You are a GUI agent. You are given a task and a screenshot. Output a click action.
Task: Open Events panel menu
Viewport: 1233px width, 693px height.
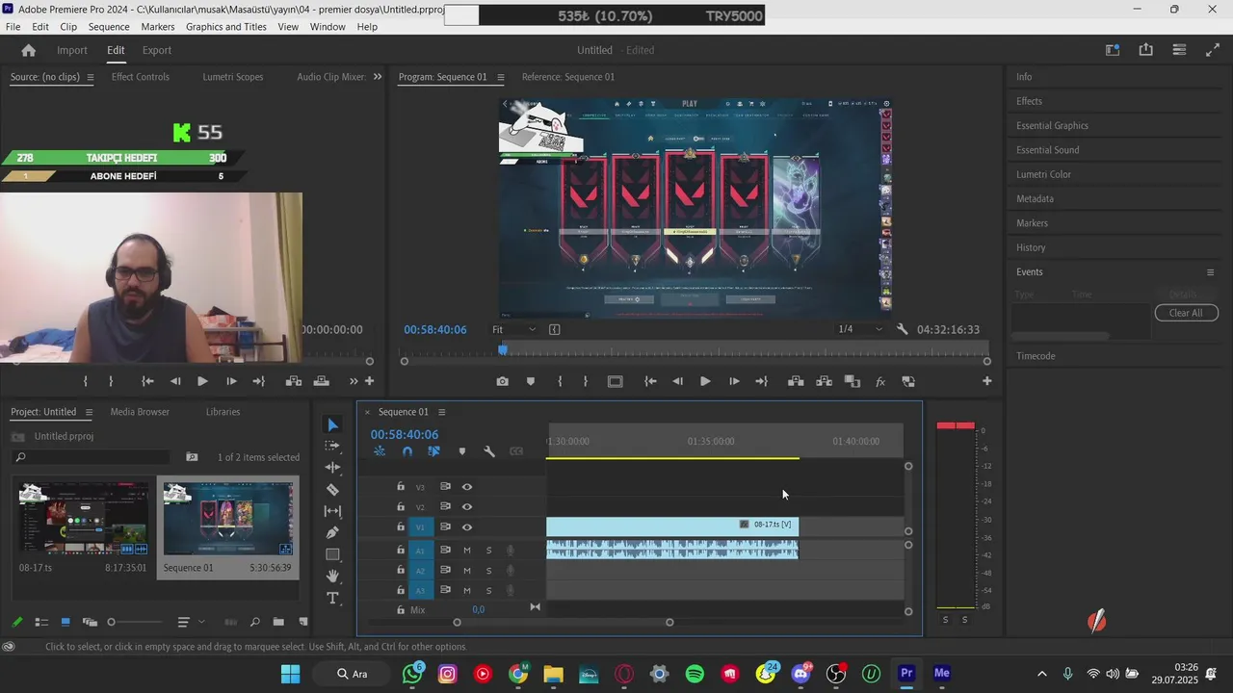point(1211,272)
